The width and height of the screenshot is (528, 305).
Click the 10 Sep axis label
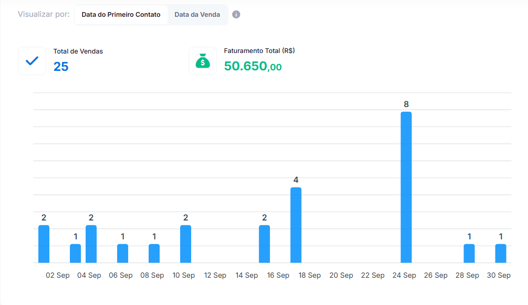(183, 275)
